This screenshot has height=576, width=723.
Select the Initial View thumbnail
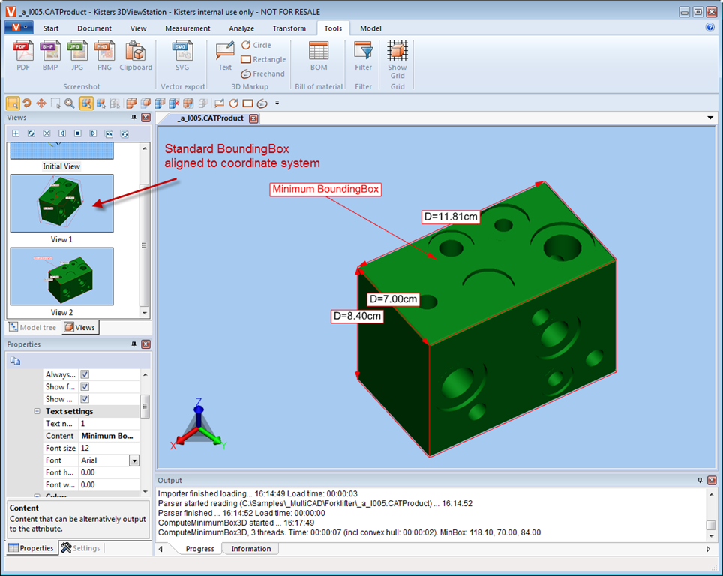click(x=61, y=151)
